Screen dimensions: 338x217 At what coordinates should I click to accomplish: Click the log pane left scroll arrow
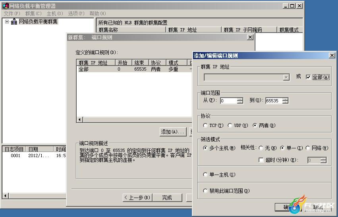pyautogui.click(x=6, y=196)
